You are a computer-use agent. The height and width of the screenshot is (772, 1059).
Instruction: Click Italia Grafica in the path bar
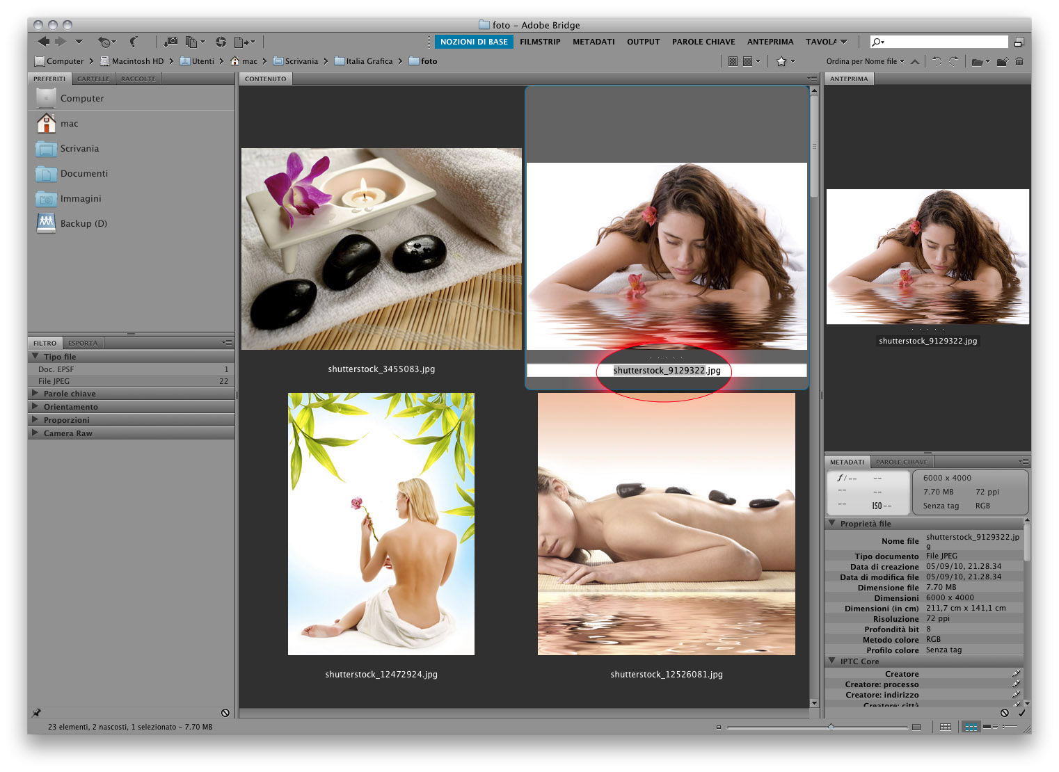coord(369,61)
